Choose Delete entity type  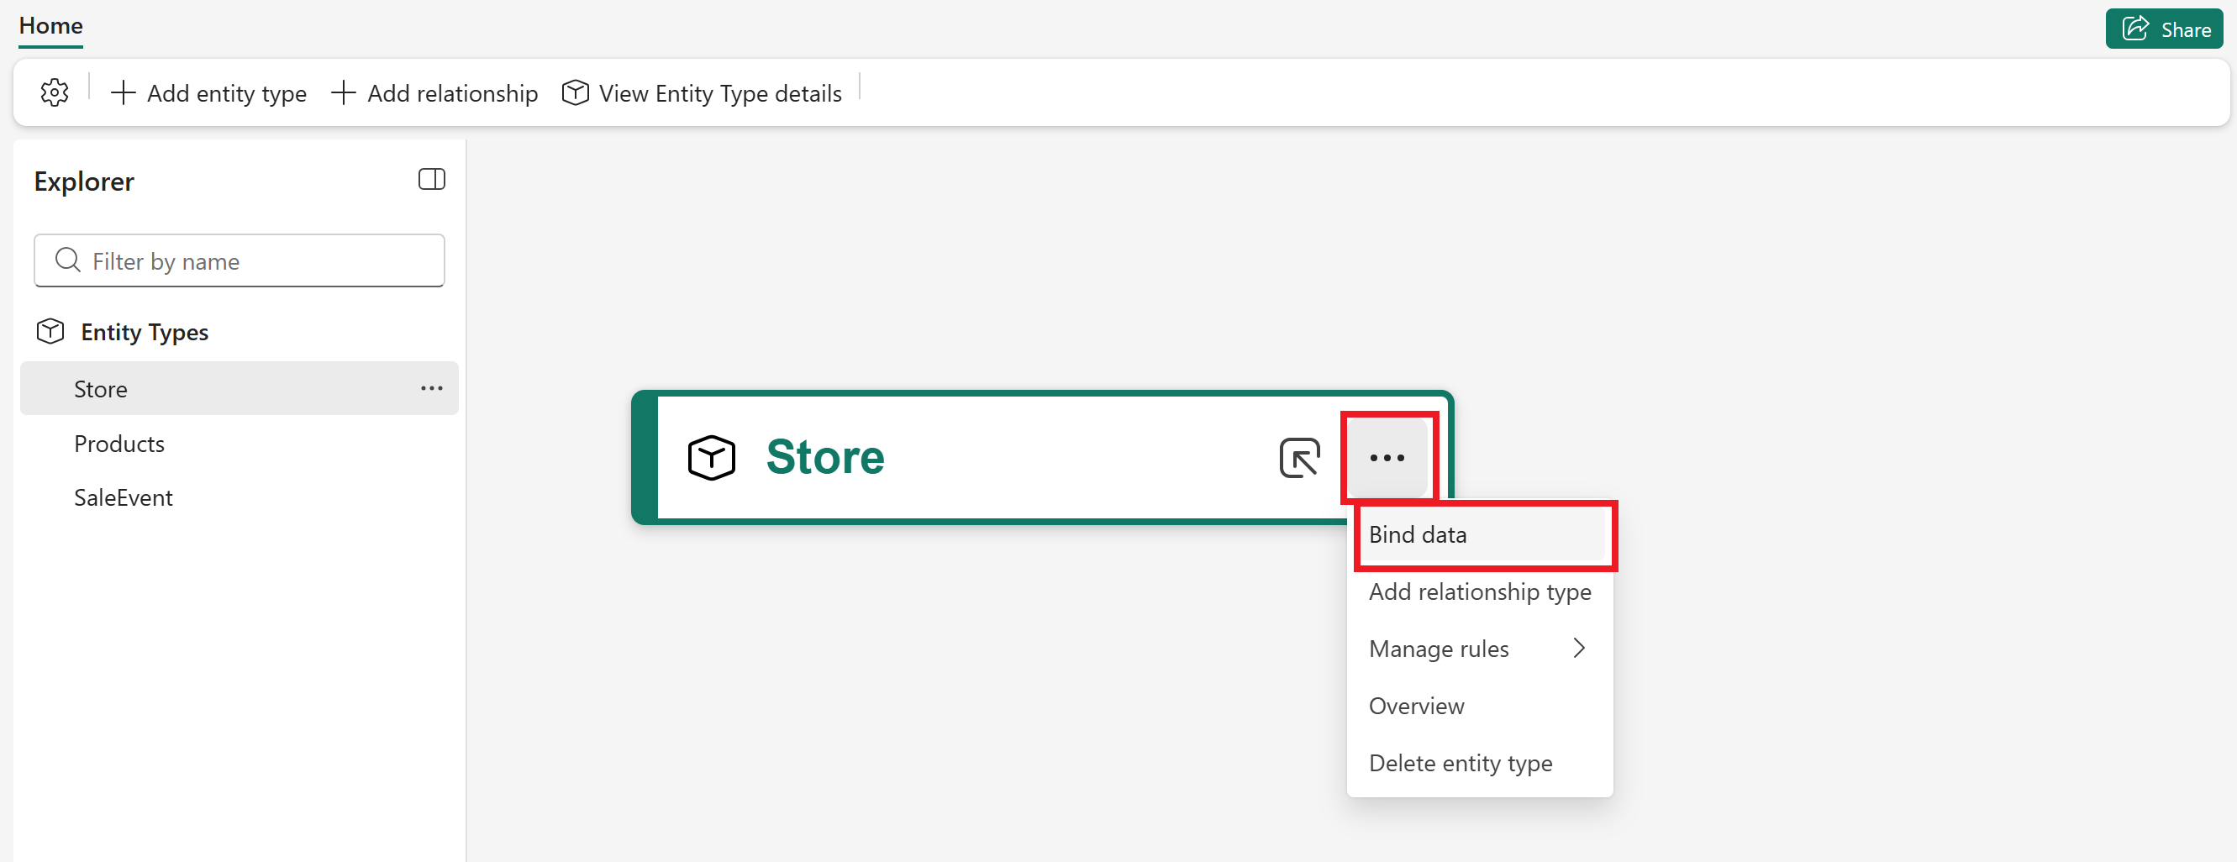pos(1480,764)
